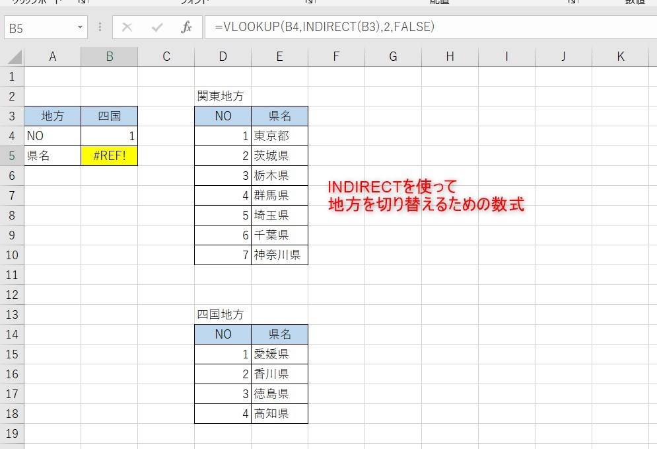Select column I header
657x449 pixels.
coord(506,57)
